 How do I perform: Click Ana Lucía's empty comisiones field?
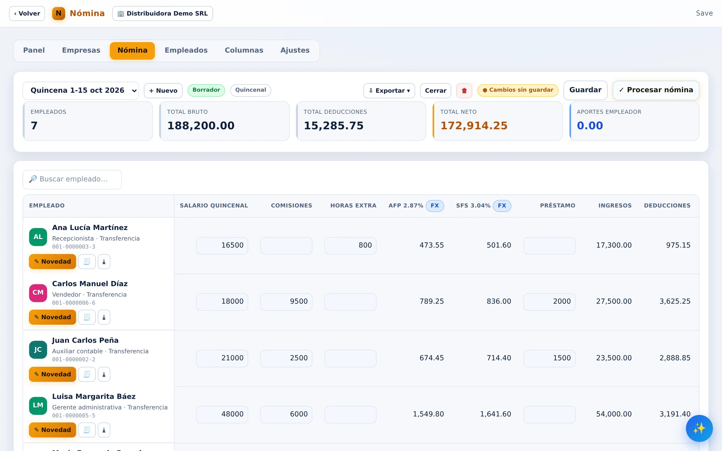click(x=286, y=245)
